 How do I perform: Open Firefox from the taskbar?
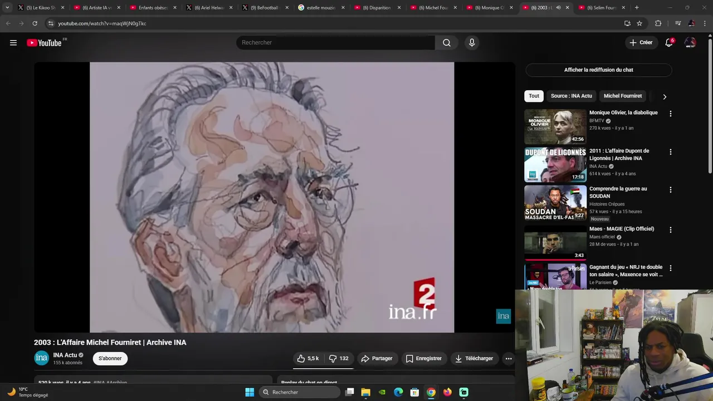coord(447,392)
